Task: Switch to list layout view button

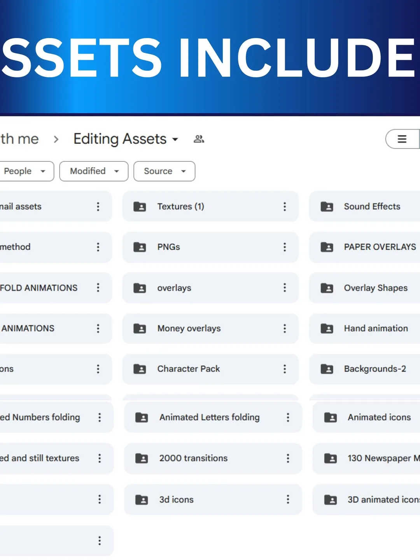Action: [x=402, y=139]
